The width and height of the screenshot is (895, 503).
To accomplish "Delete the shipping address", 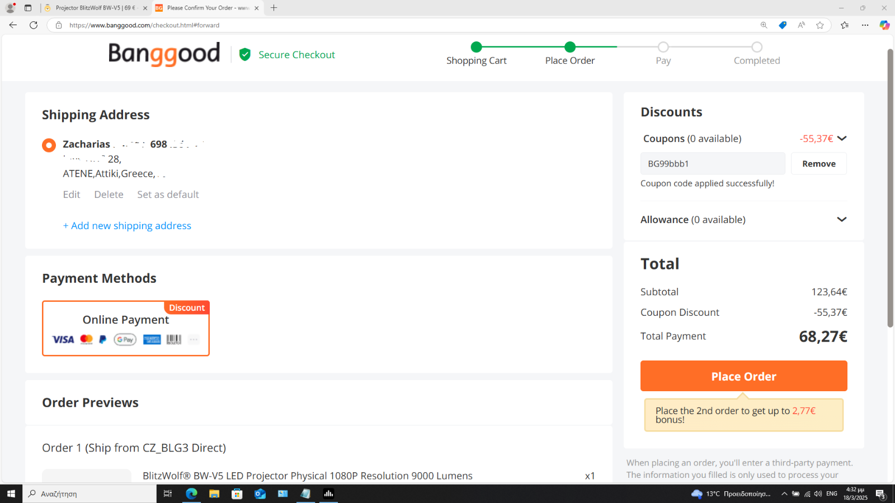I will click(109, 194).
